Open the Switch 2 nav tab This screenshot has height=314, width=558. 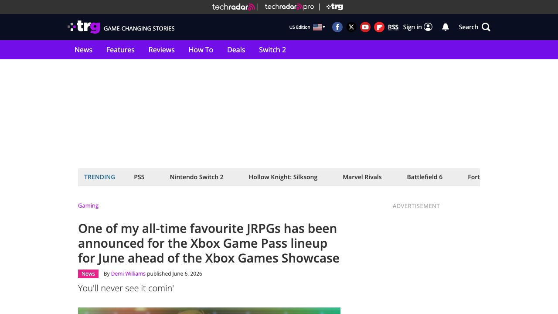tap(272, 50)
